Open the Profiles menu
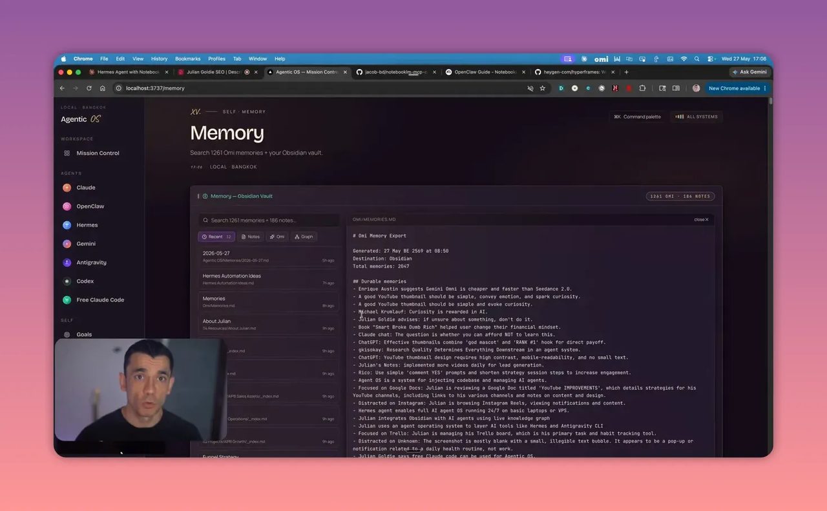The height and width of the screenshot is (511, 827). point(216,59)
